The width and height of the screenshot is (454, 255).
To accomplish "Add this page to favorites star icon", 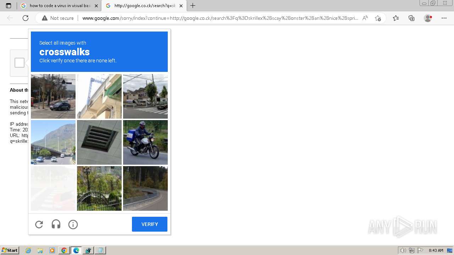I will click(x=378, y=18).
